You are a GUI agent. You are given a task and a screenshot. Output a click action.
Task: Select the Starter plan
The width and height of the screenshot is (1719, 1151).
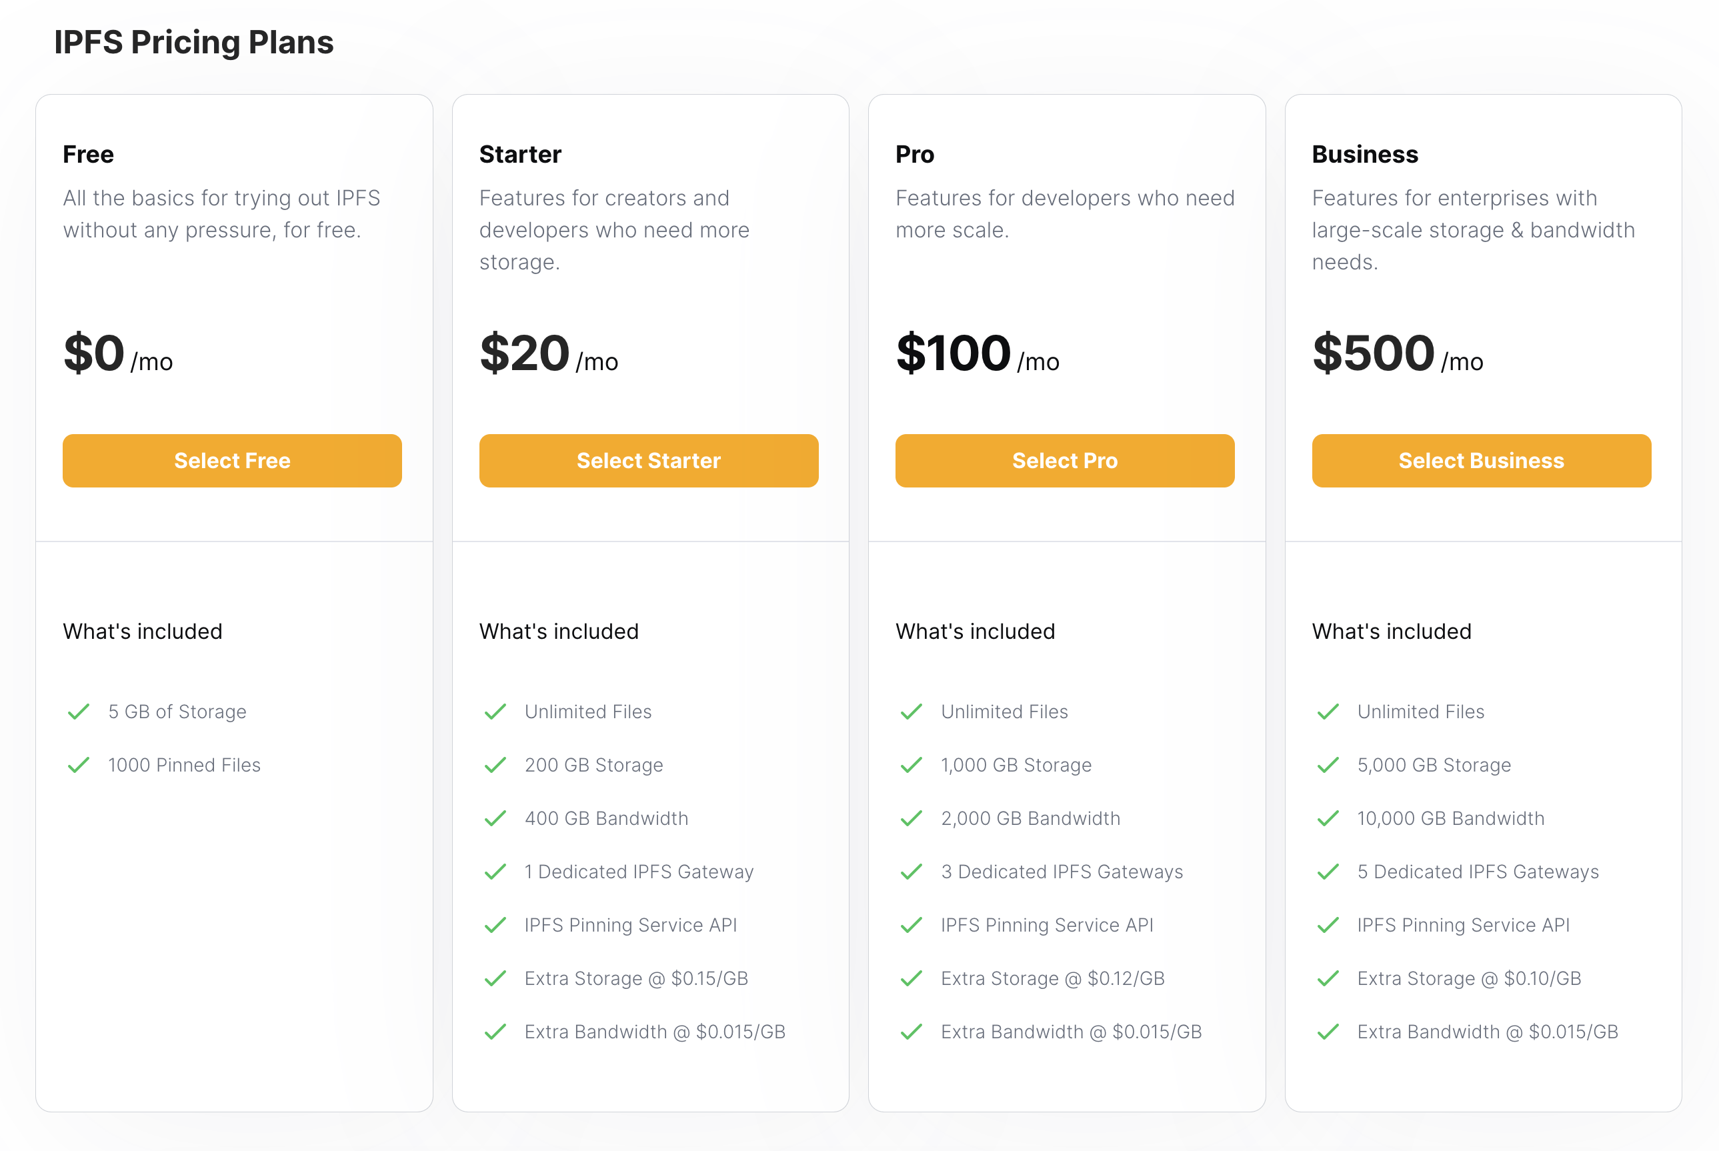pyautogui.click(x=648, y=460)
